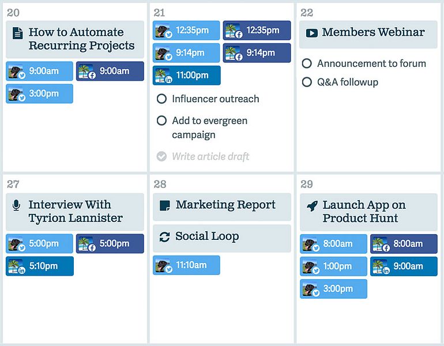Select the 5:10pm LinkedIn post on day 27
The height and width of the screenshot is (346, 444).
point(40,266)
